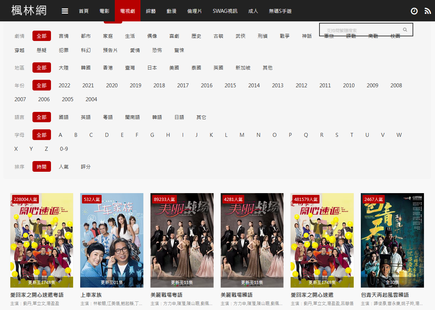The height and width of the screenshot is (310, 435).
Task: Filter genre by 喜劇
Action: pyautogui.click(x=174, y=36)
